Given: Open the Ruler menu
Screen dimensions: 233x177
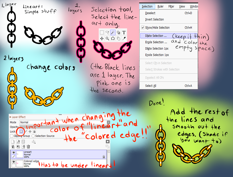Looking at the screenshot, I should (x=160, y=6).
